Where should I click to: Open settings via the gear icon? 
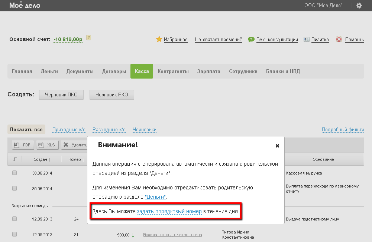click(x=359, y=6)
